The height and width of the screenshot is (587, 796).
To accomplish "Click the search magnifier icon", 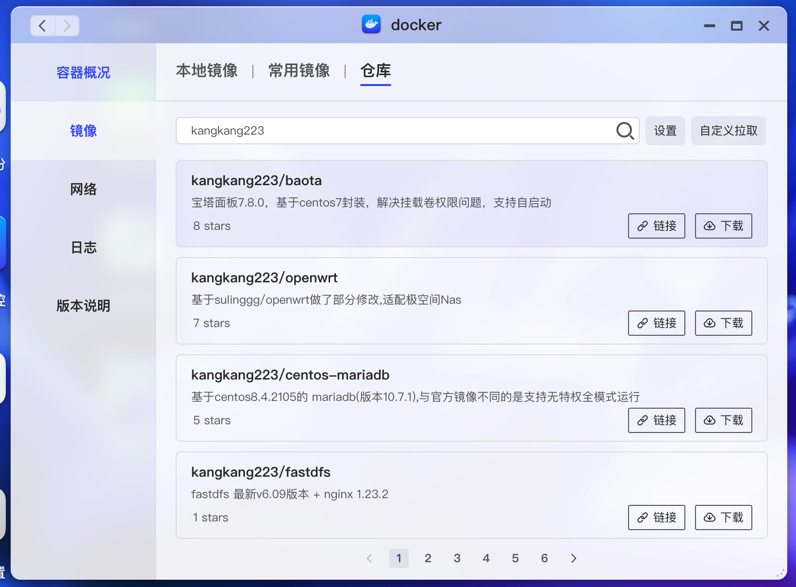I will pyautogui.click(x=625, y=131).
